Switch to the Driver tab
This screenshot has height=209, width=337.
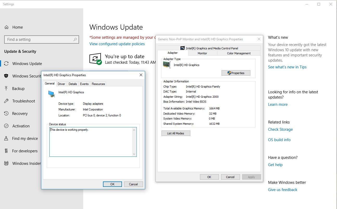click(61, 84)
